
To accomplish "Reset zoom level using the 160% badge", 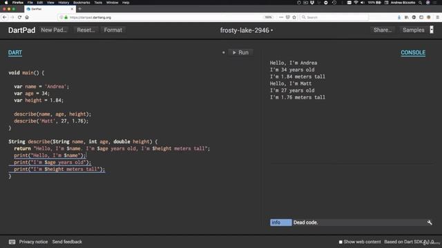I will click(x=268, y=17).
